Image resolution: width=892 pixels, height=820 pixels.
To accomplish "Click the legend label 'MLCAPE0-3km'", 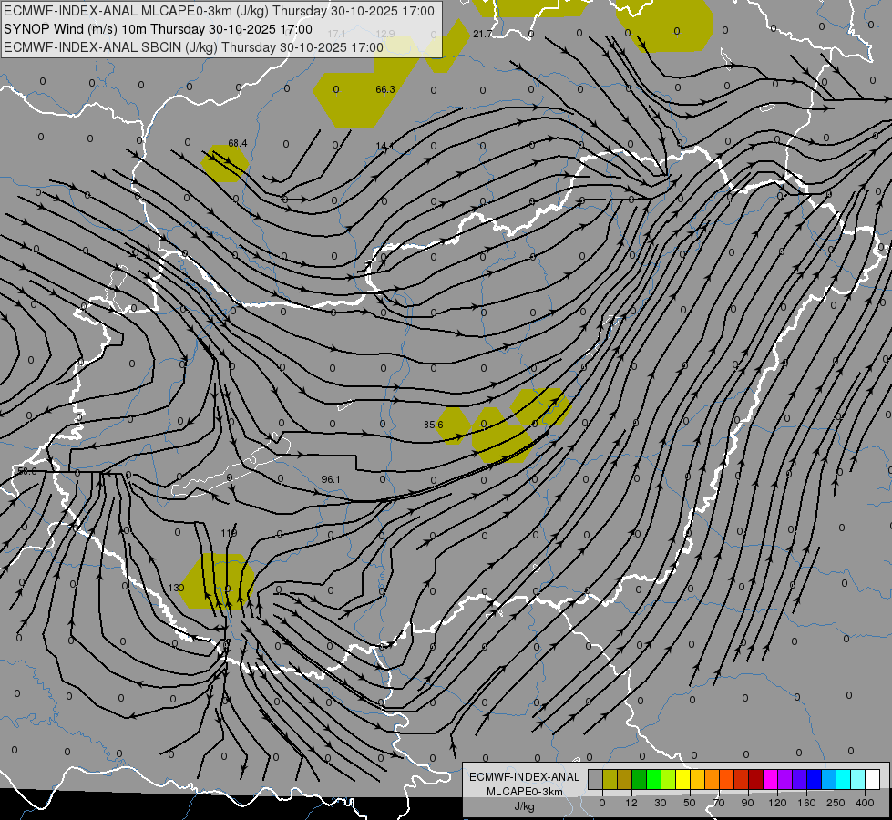I will (525, 792).
